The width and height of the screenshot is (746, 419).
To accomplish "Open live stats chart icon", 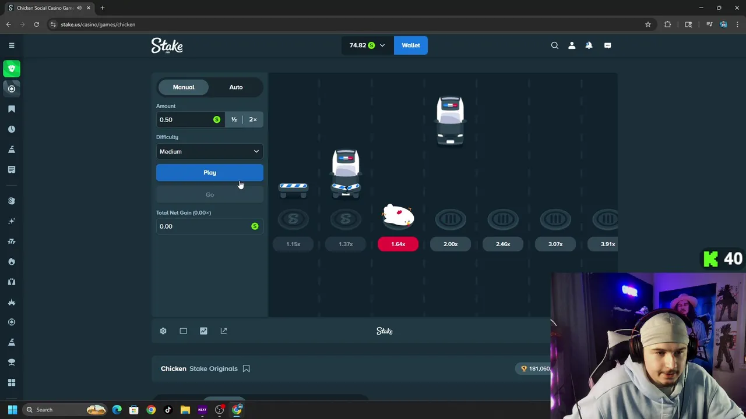I will 203,331.
